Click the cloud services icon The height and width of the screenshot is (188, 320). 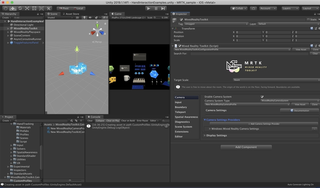coord(254,8)
